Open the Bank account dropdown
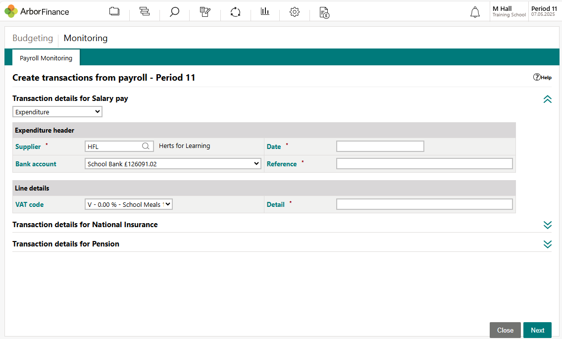Viewport: 562px width, 339px height. (173, 164)
